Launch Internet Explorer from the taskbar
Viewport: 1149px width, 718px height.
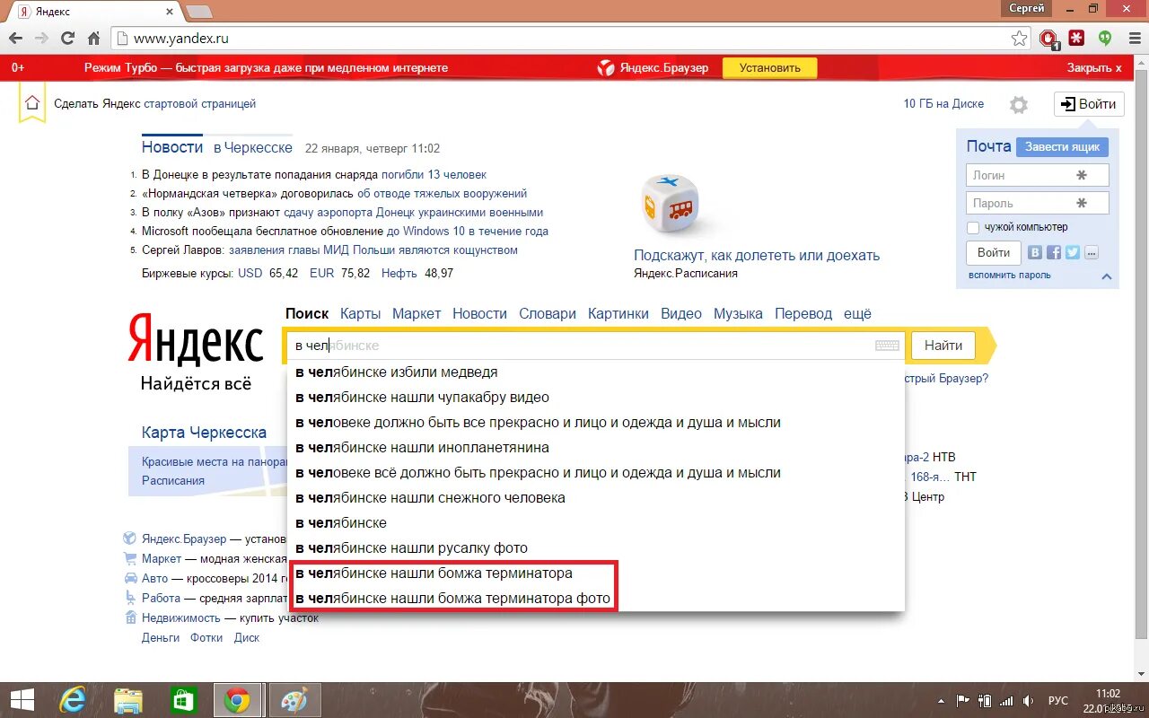(73, 701)
